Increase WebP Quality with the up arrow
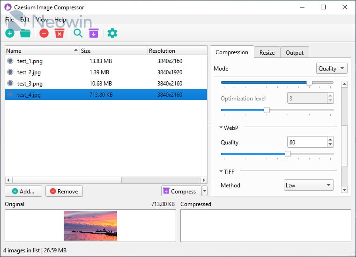 (x=330, y=140)
